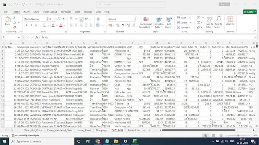This screenshot has height=145, width=259.
Task: Click the Borders icon
Action: tap(45, 25)
